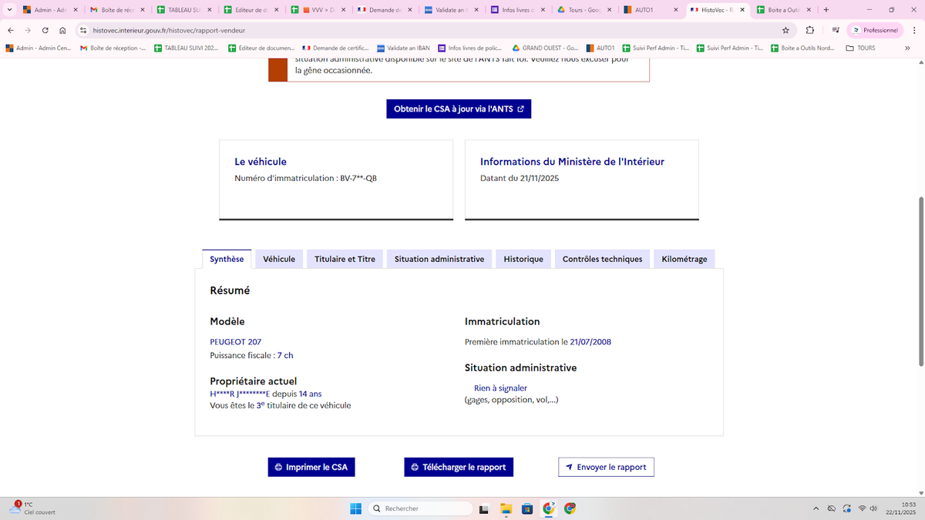This screenshot has width=925, height=520.
Task: Click the BV-7**-QB registration number text
Action: coord(358,178)
